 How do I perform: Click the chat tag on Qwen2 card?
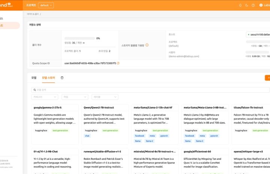coord(87,136)
